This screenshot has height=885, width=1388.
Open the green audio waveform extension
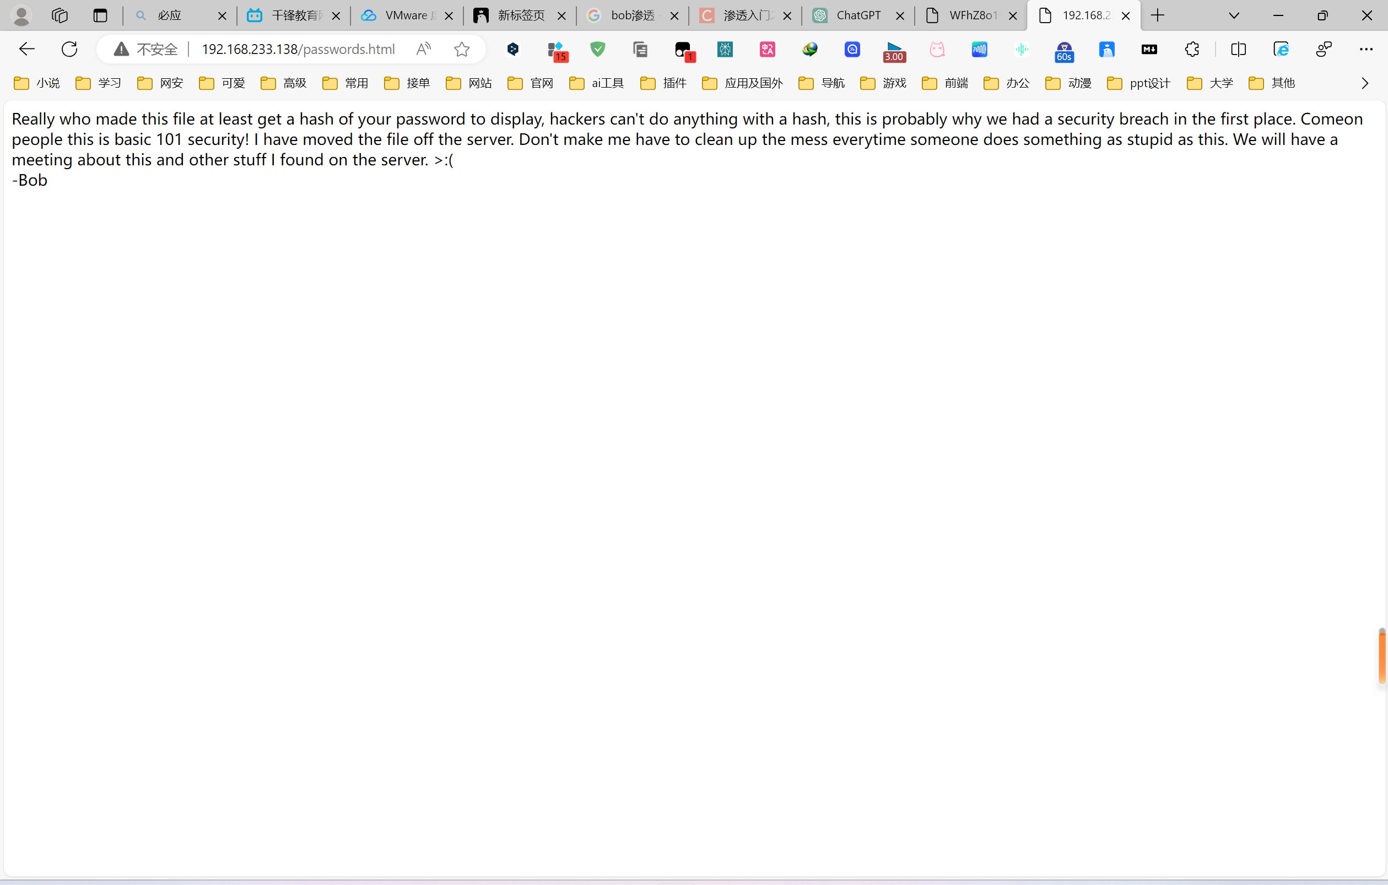tap(1022, 50)
